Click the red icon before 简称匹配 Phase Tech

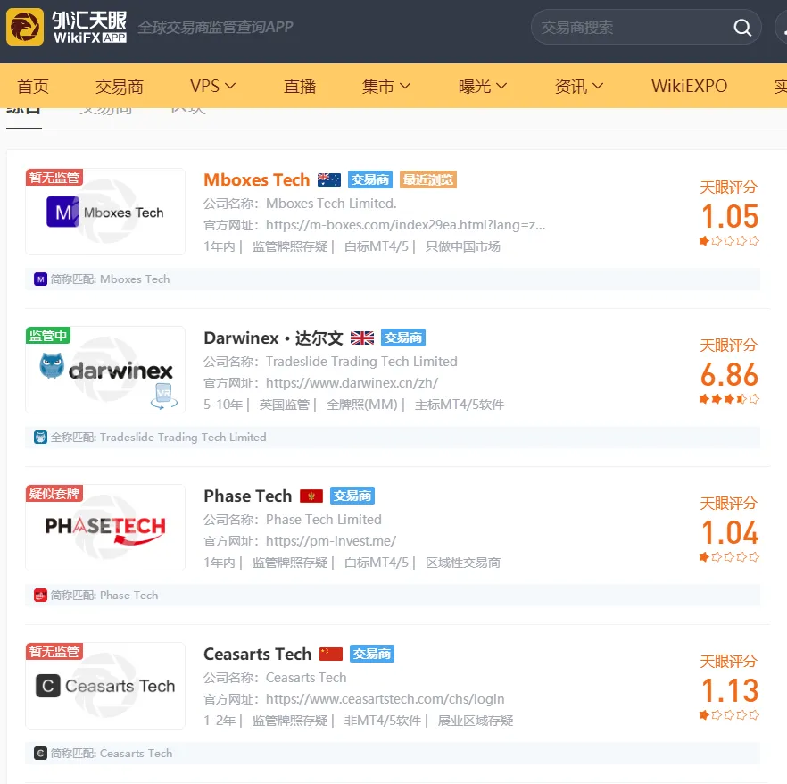[41, 596]
